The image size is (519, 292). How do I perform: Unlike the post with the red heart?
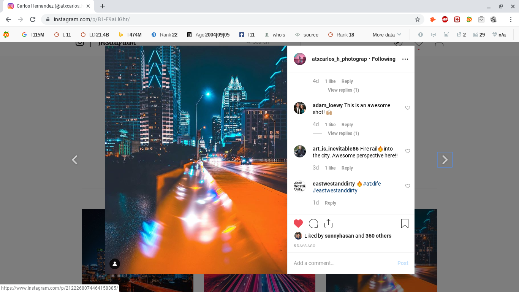coord(298,224)
